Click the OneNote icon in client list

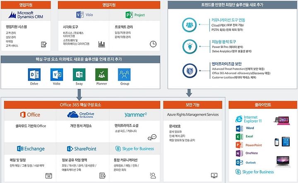(239, 153)
